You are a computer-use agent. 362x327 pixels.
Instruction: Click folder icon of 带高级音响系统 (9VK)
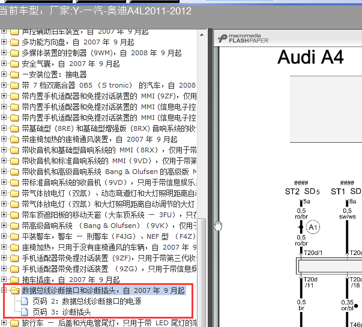[14, 226]
